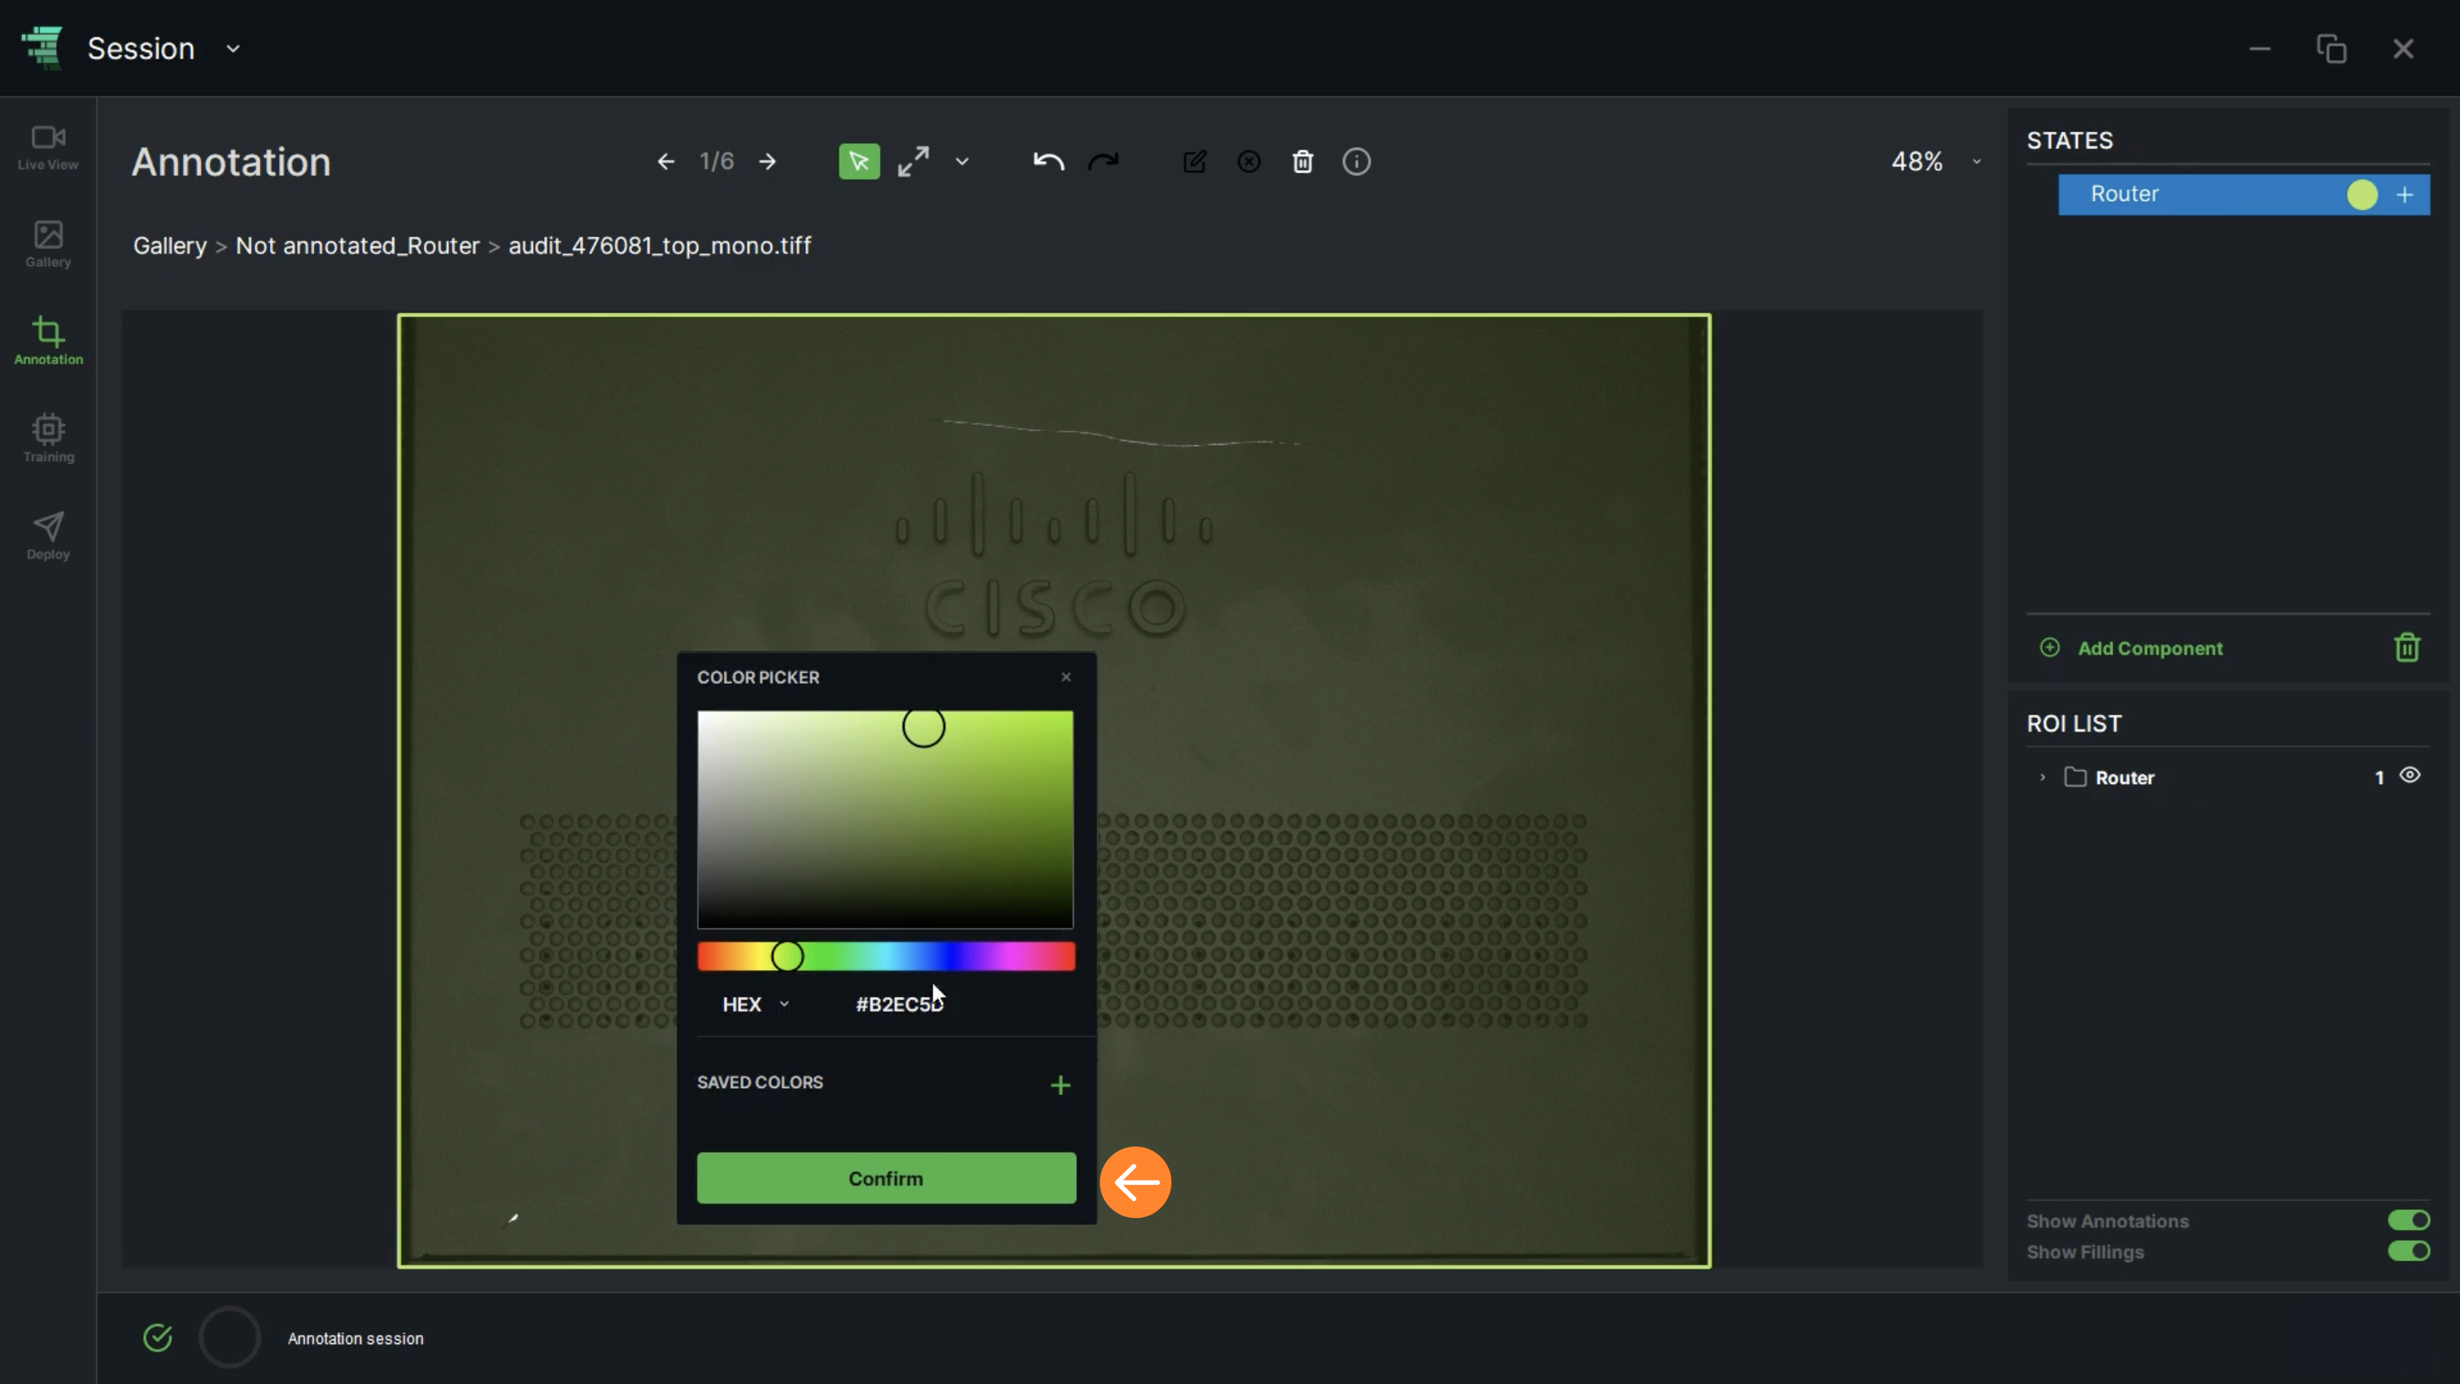Click the green check status icon

tap(158, 1338)
